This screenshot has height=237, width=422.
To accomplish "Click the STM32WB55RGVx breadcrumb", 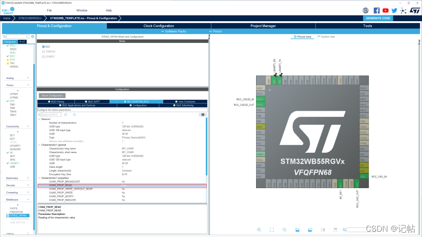I will tap(30, 18).
